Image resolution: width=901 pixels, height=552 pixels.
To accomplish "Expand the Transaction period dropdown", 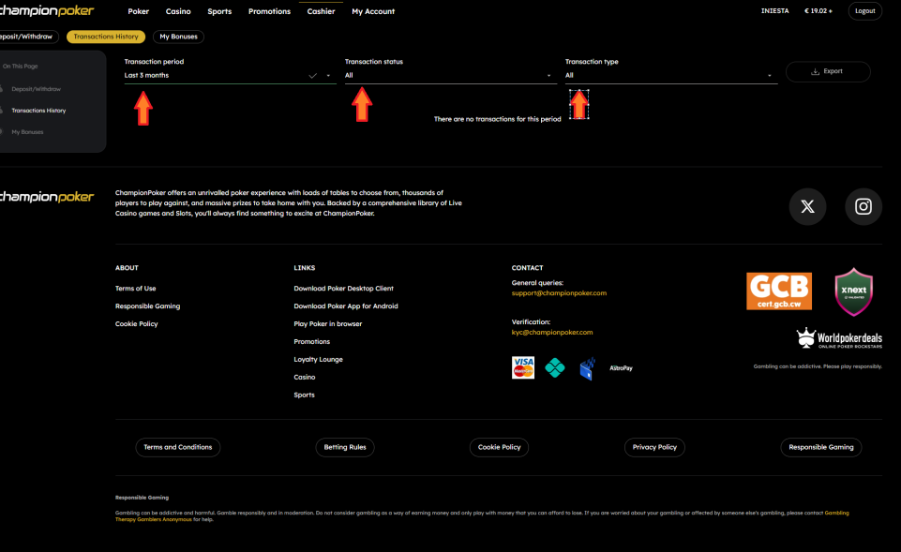I will point(230,76).
